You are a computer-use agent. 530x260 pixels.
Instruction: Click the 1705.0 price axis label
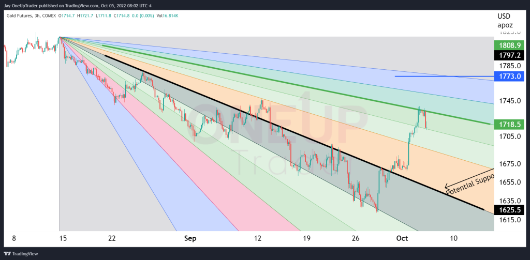(x=509, y=136)
